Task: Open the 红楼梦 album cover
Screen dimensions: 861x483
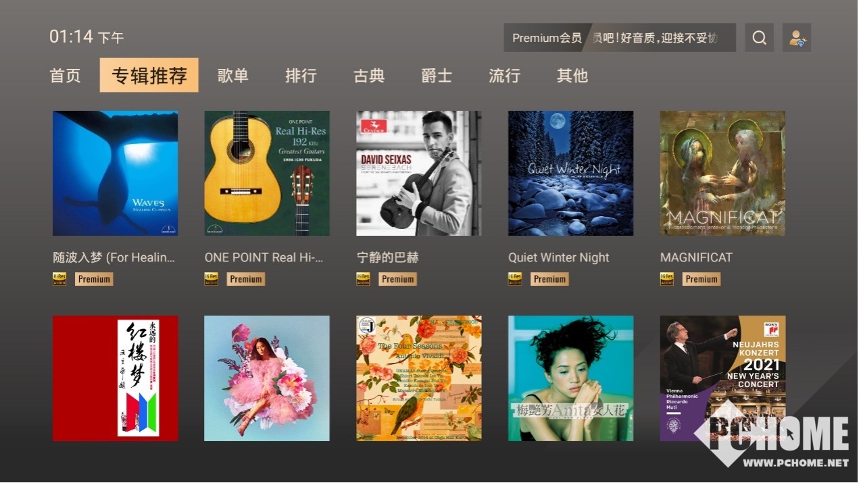Action: click(x=116, y=378)
